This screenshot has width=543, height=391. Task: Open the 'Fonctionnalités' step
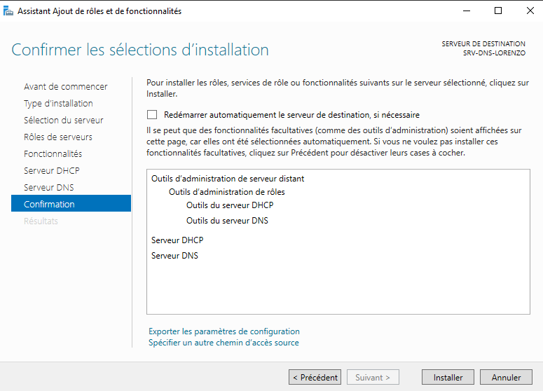coord(53,153)
